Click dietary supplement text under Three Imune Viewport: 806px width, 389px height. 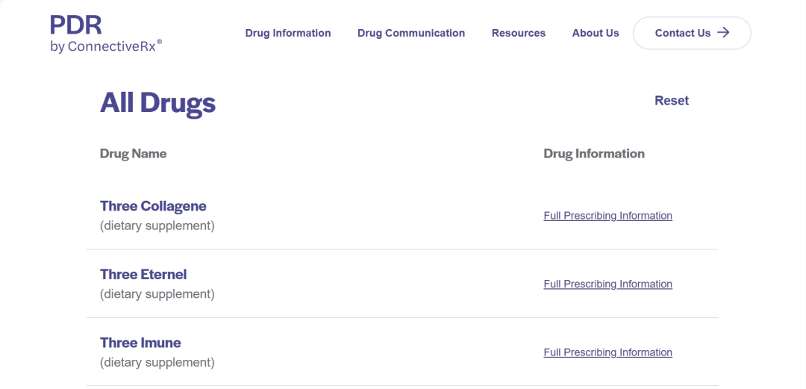[x=157, y=362]
